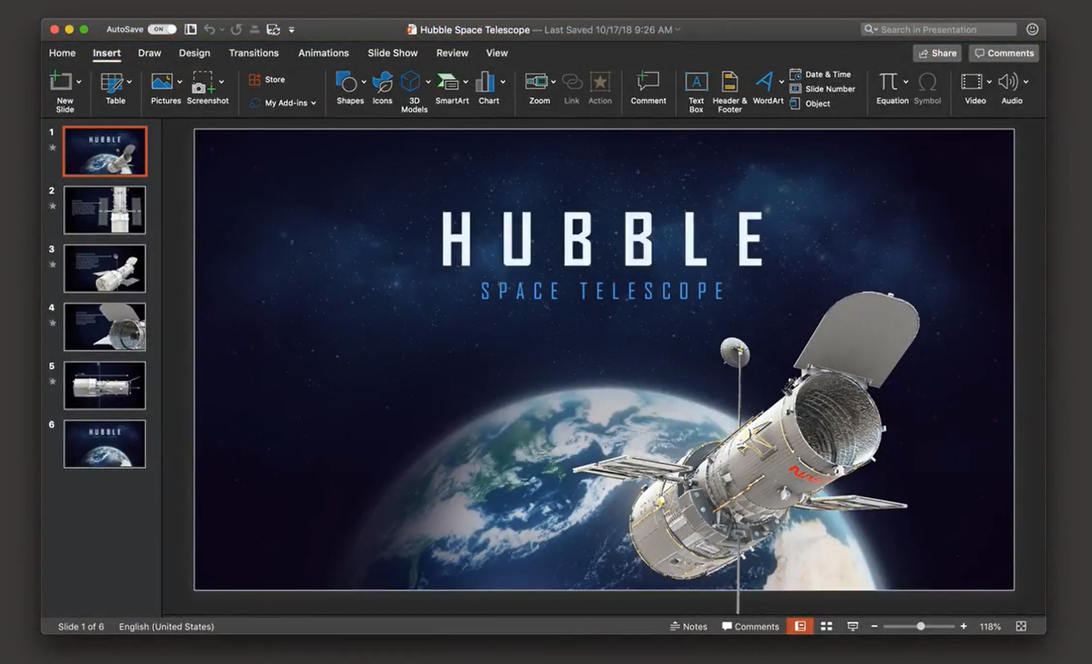
Task: Insert a Video icon
Action: (972, 82)
